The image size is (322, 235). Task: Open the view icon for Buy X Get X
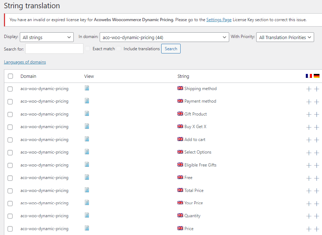tap(87, 126)
